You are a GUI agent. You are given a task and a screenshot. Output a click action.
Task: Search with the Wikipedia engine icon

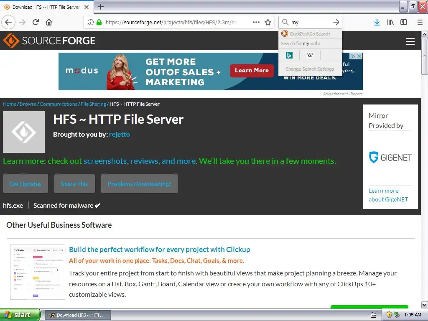(310, 56)
